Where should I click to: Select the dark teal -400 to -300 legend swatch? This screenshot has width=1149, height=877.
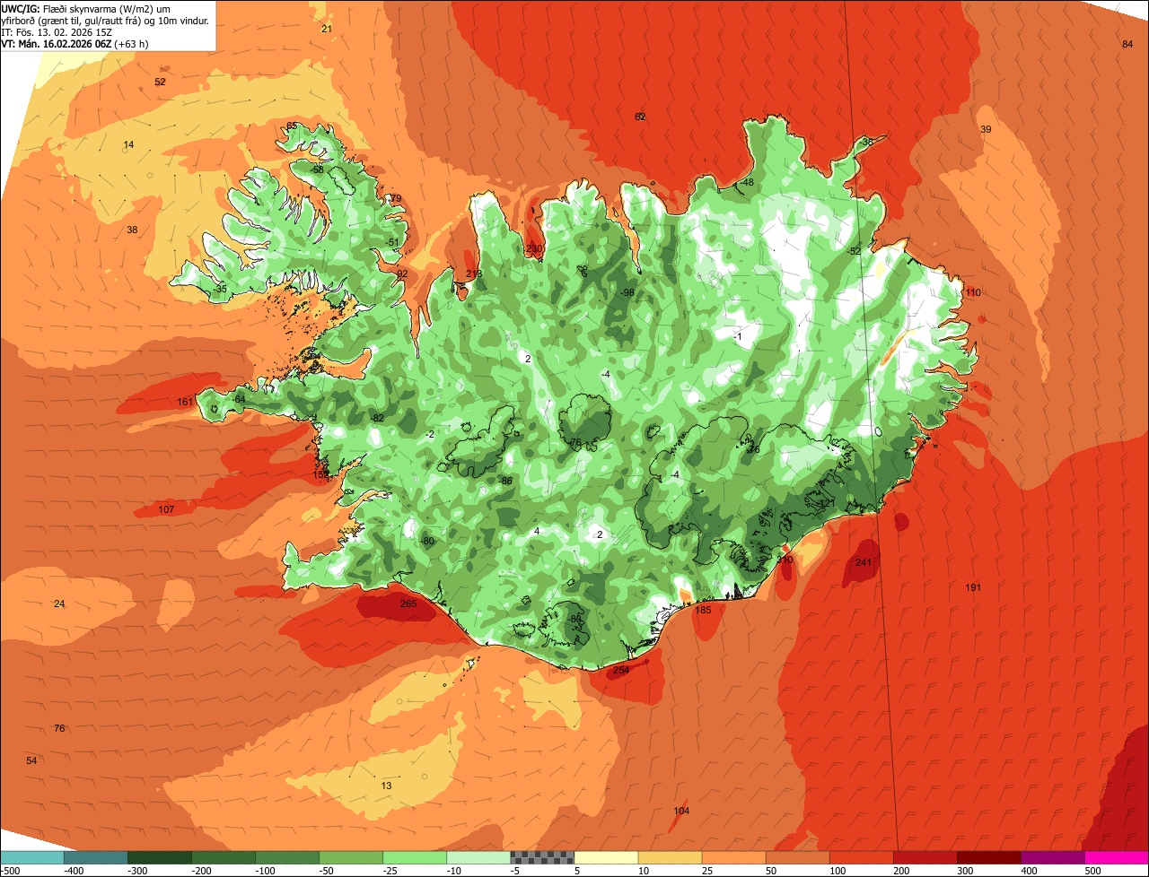point(96,857)
